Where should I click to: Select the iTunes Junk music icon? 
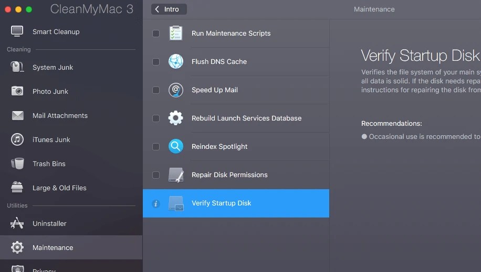click(17, 139)
